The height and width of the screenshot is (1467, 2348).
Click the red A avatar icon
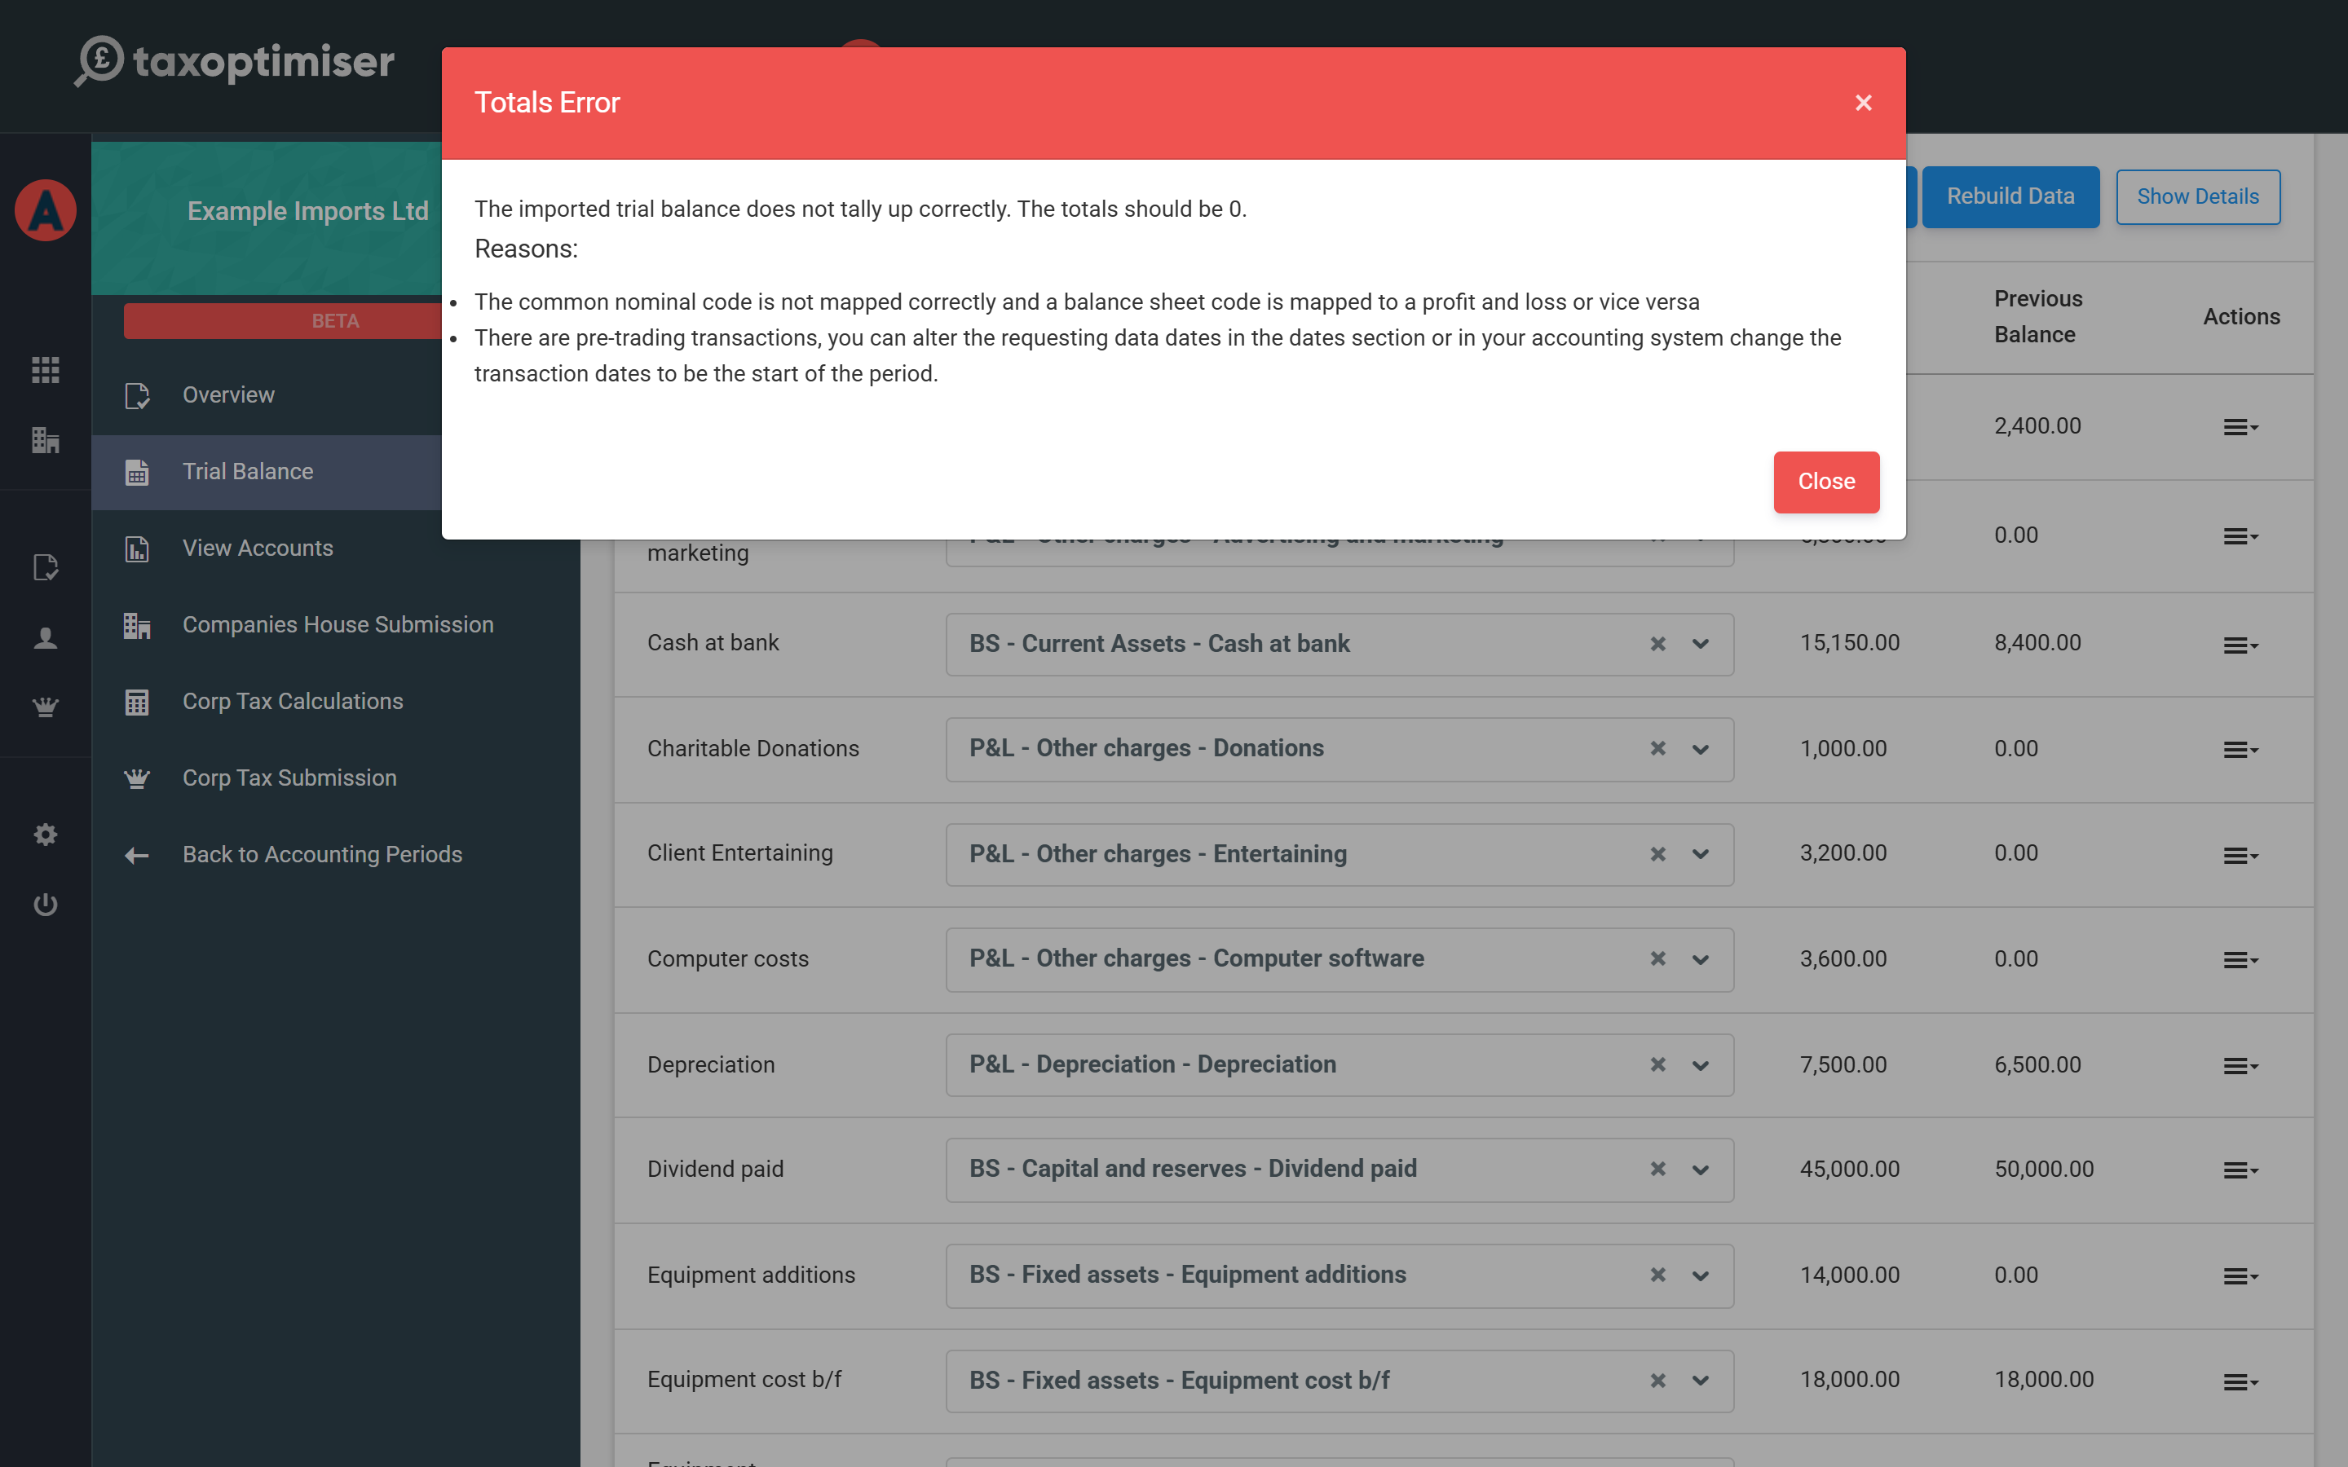click(x=46, y=210)
